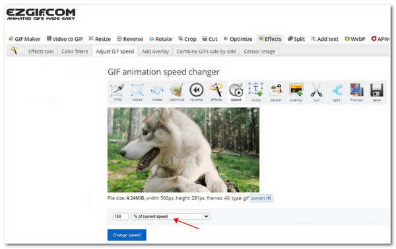396x249 pixels.
Task: Open the overlay tool icon
Action: point(296,92)
